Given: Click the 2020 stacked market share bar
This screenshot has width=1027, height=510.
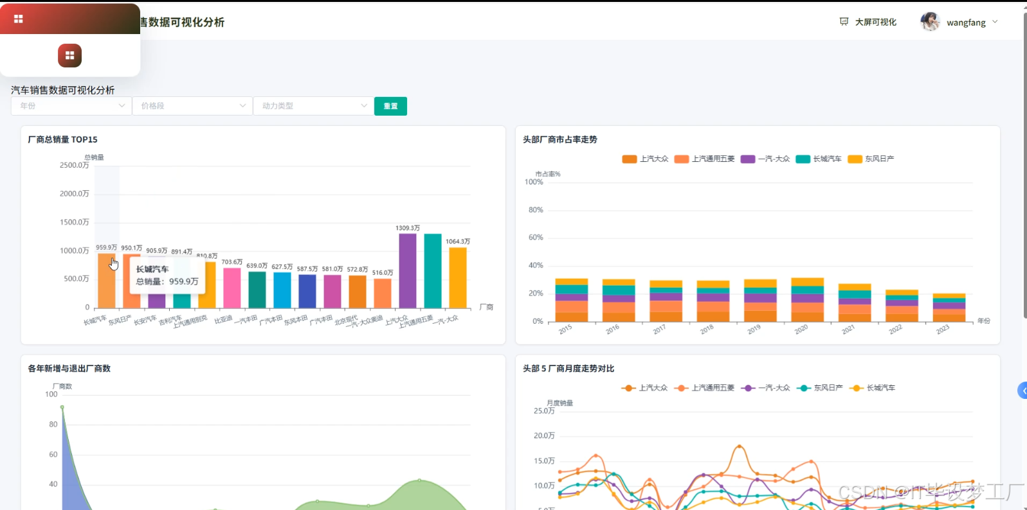Looking at the screenshot, I should point(808,300).
